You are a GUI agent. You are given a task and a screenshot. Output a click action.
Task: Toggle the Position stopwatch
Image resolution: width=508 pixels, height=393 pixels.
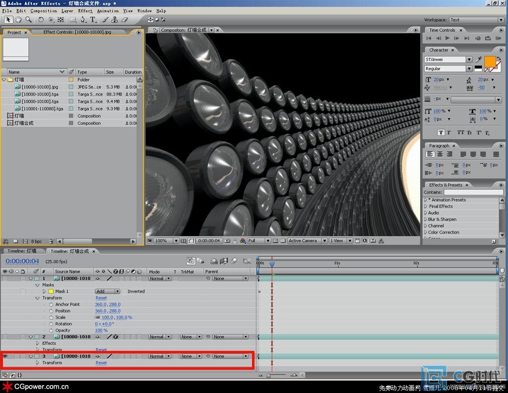coord(51,311)
